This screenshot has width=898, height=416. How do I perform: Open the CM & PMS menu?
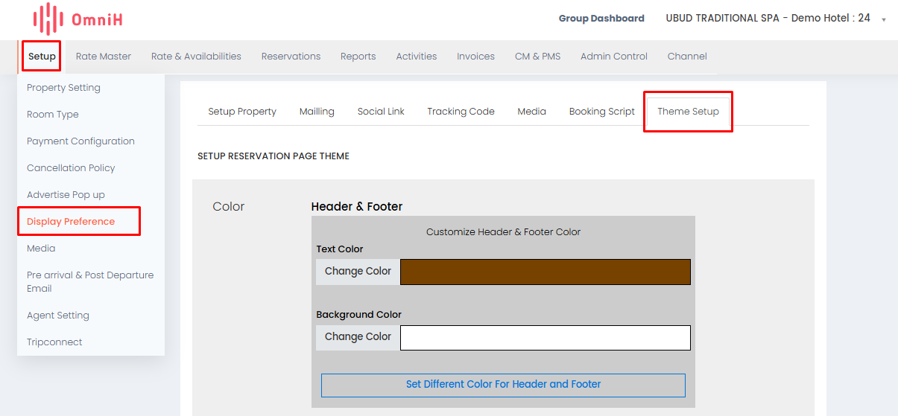click(537, 57)
